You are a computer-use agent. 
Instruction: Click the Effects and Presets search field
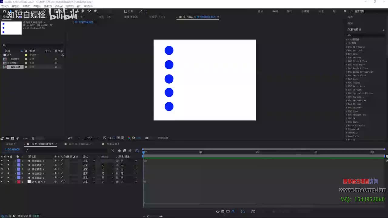pos(366,35)
